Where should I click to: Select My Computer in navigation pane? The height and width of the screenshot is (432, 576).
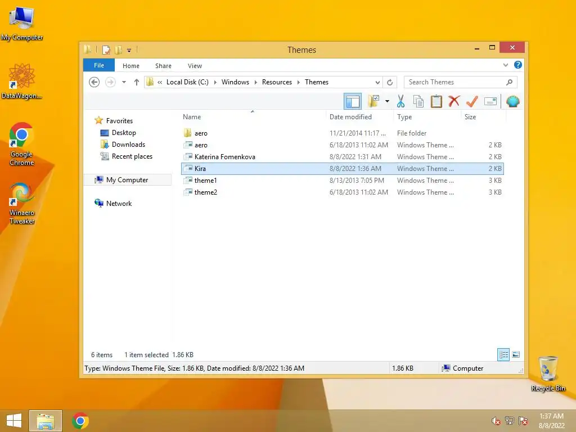(128, 179)
